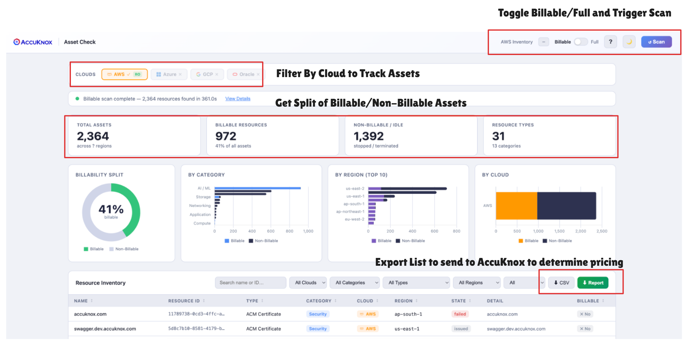This screenshot has height=345, width=688.
Task: Click the ap-south-1 region cell
Action: coord(408,314)
